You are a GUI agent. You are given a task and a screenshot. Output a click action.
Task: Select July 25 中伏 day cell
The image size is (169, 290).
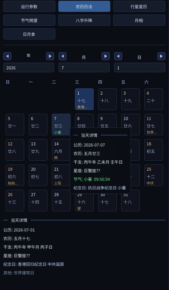pyautogui.click(x=154, y=175)
